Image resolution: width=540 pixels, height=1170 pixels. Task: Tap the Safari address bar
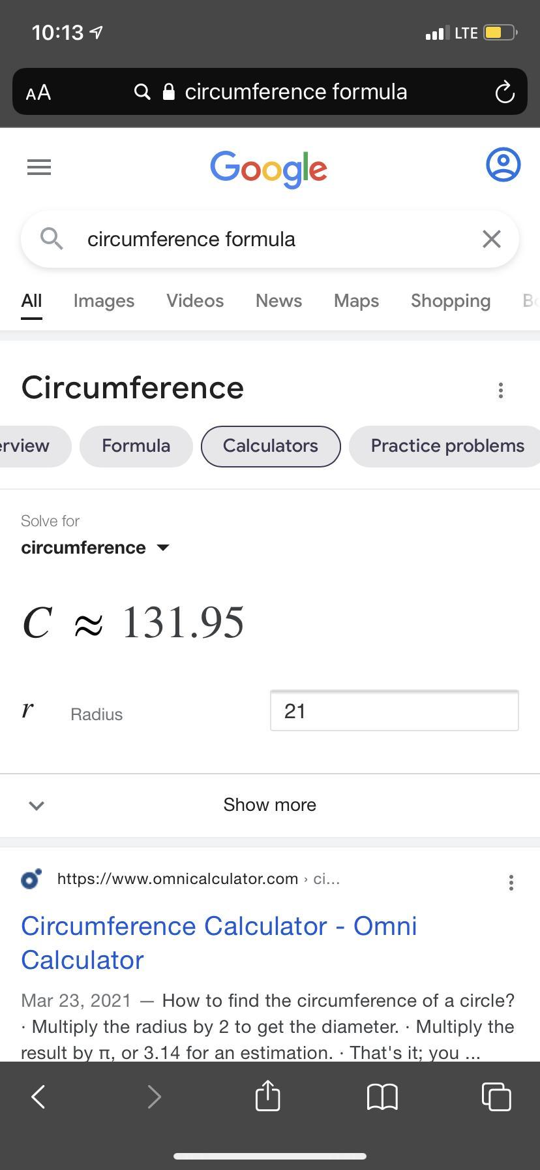pos(295,92)
